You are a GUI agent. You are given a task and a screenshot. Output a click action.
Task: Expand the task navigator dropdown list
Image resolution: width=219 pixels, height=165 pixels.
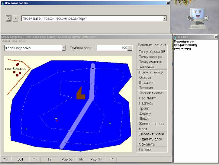click(x=165, y=18)
